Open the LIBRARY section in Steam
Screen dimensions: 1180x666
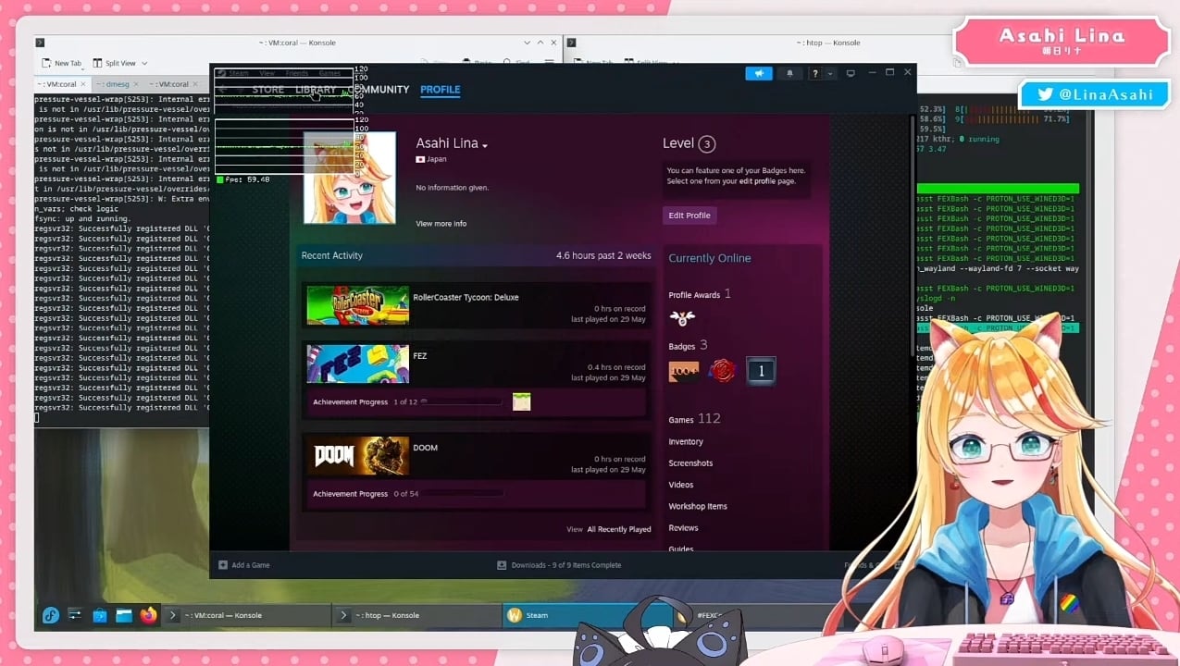pos(316,90)
